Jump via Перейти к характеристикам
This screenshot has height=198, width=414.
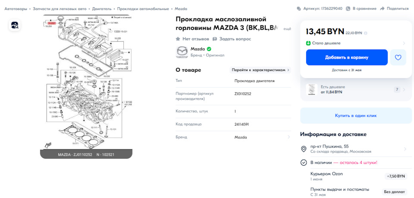tap(260, 70)
